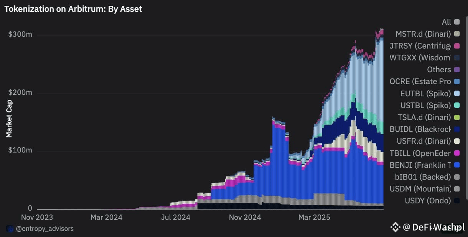Select the WTGXX (Wisdom) legend entry

coord(424,58)
